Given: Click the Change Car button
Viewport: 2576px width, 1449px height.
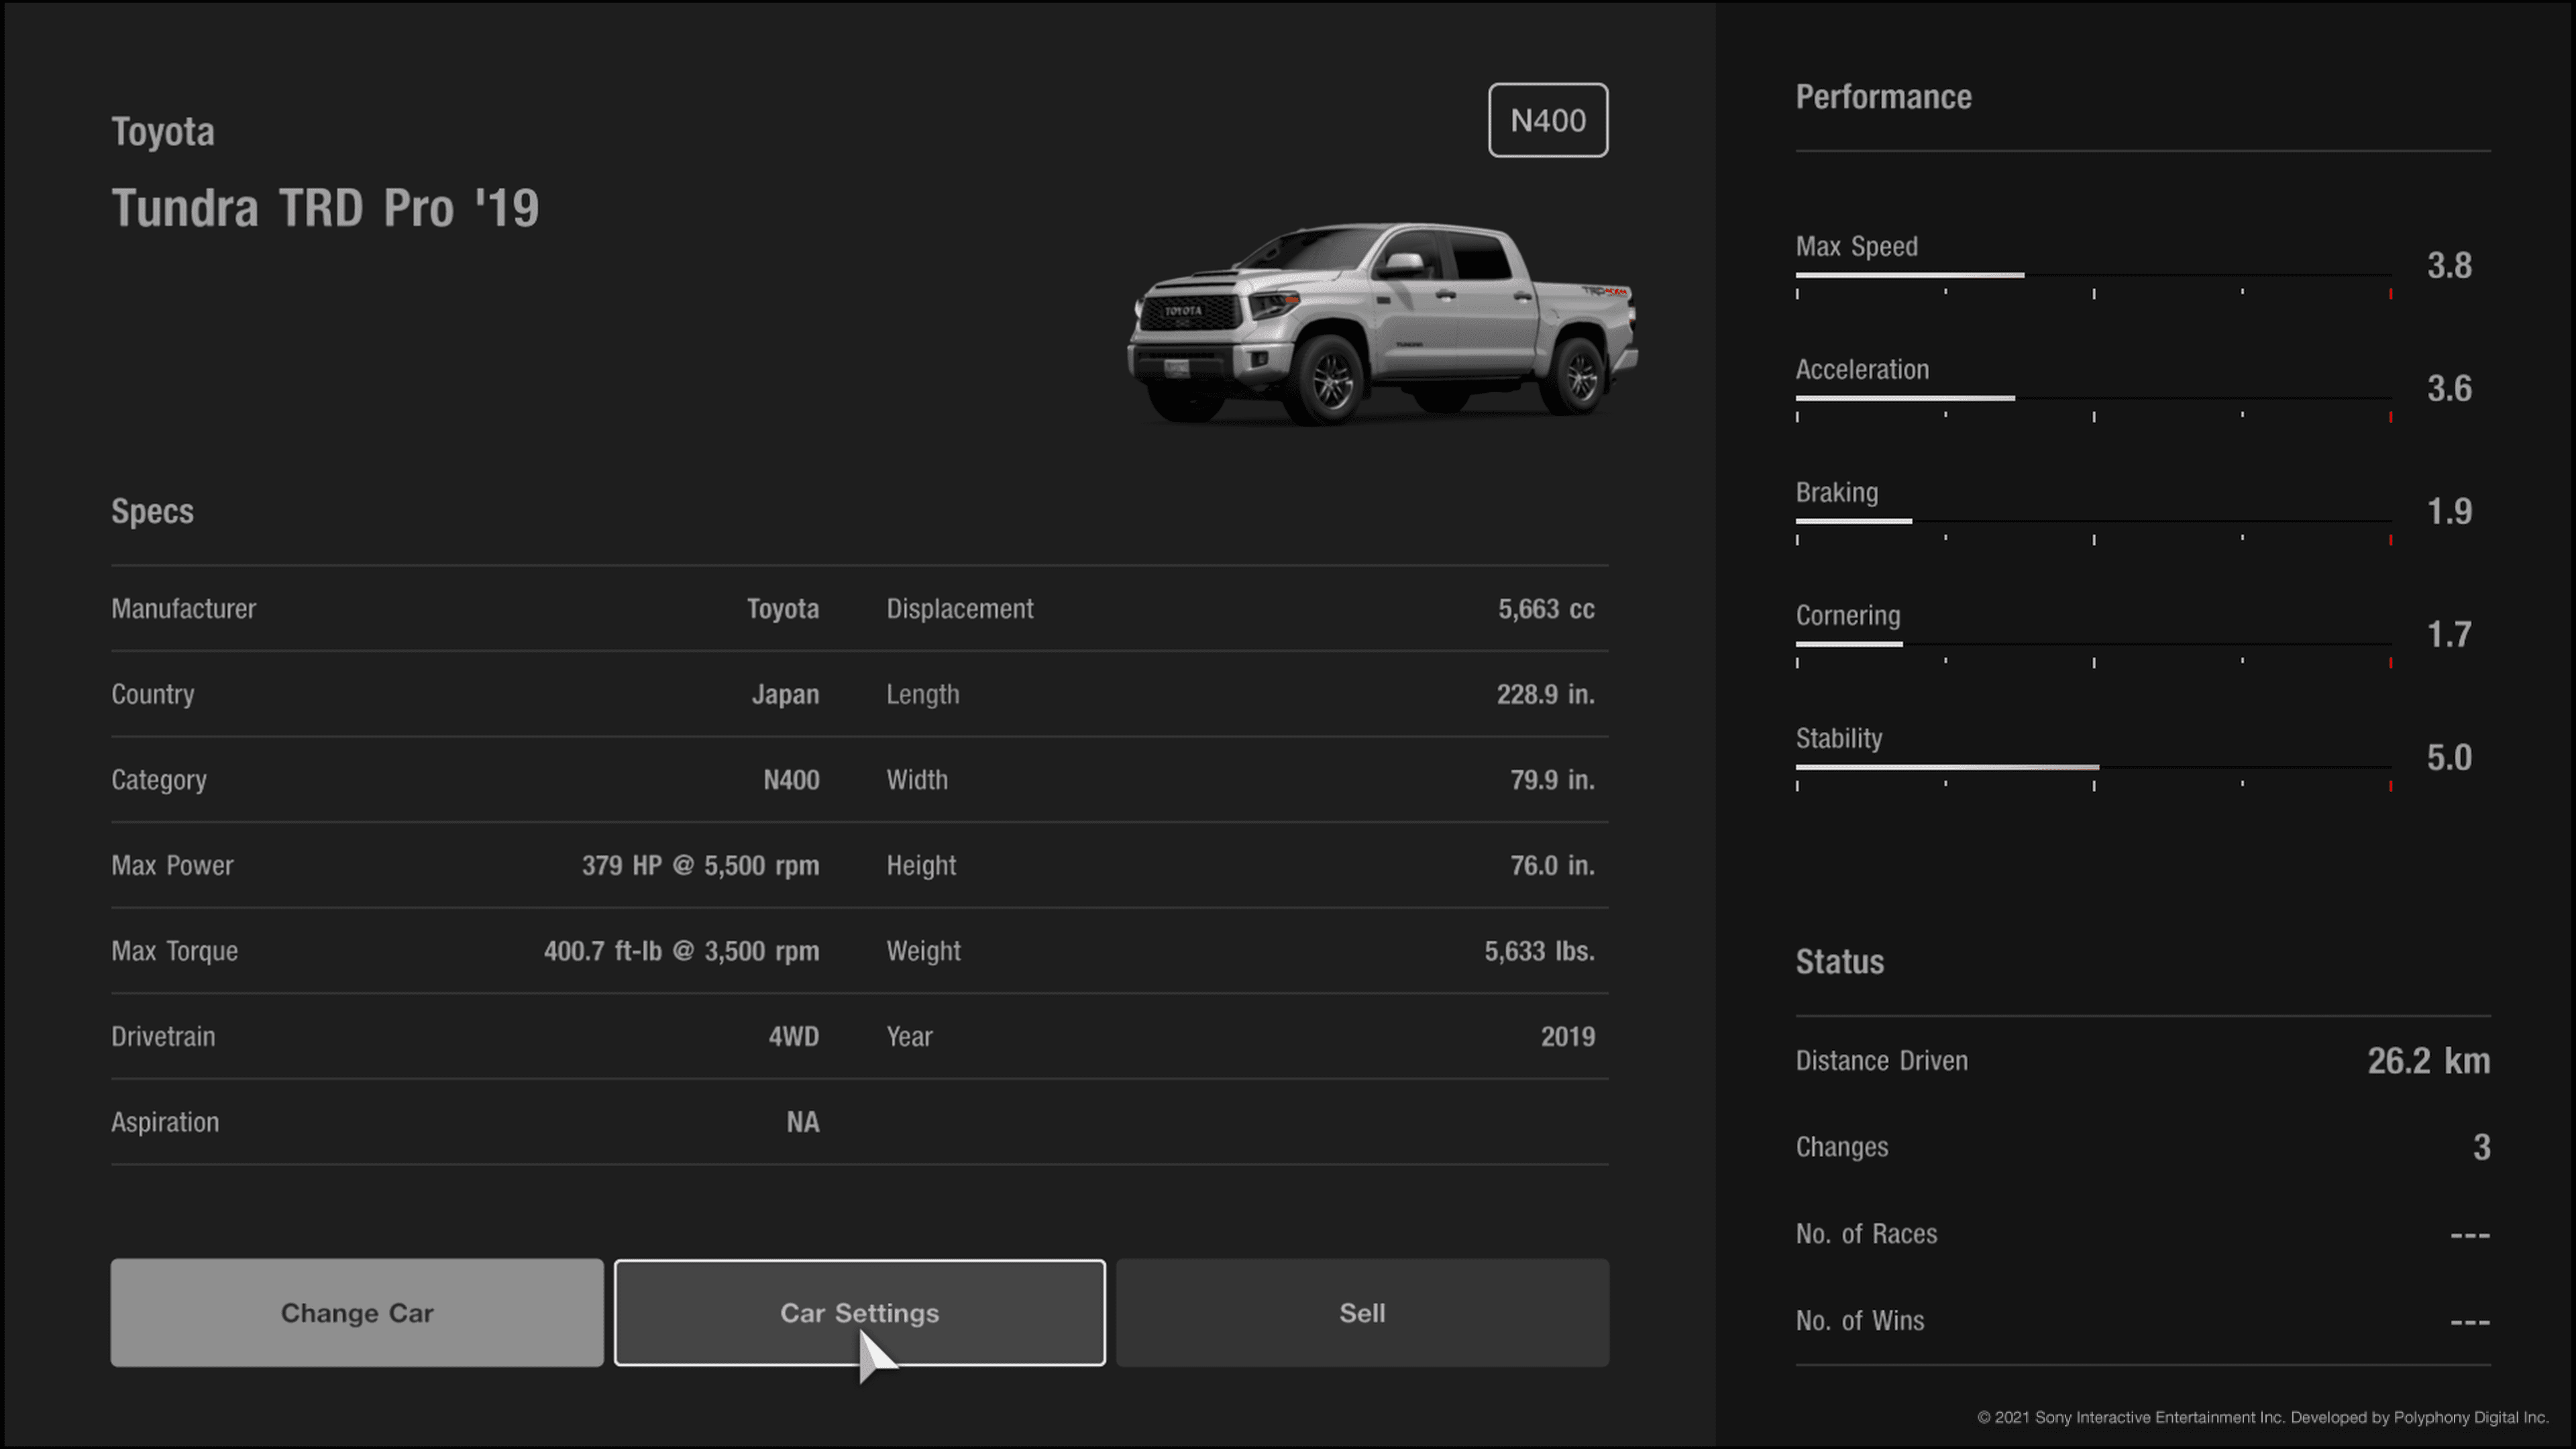Looking at the screenshot, I should tap(357, 1312).
